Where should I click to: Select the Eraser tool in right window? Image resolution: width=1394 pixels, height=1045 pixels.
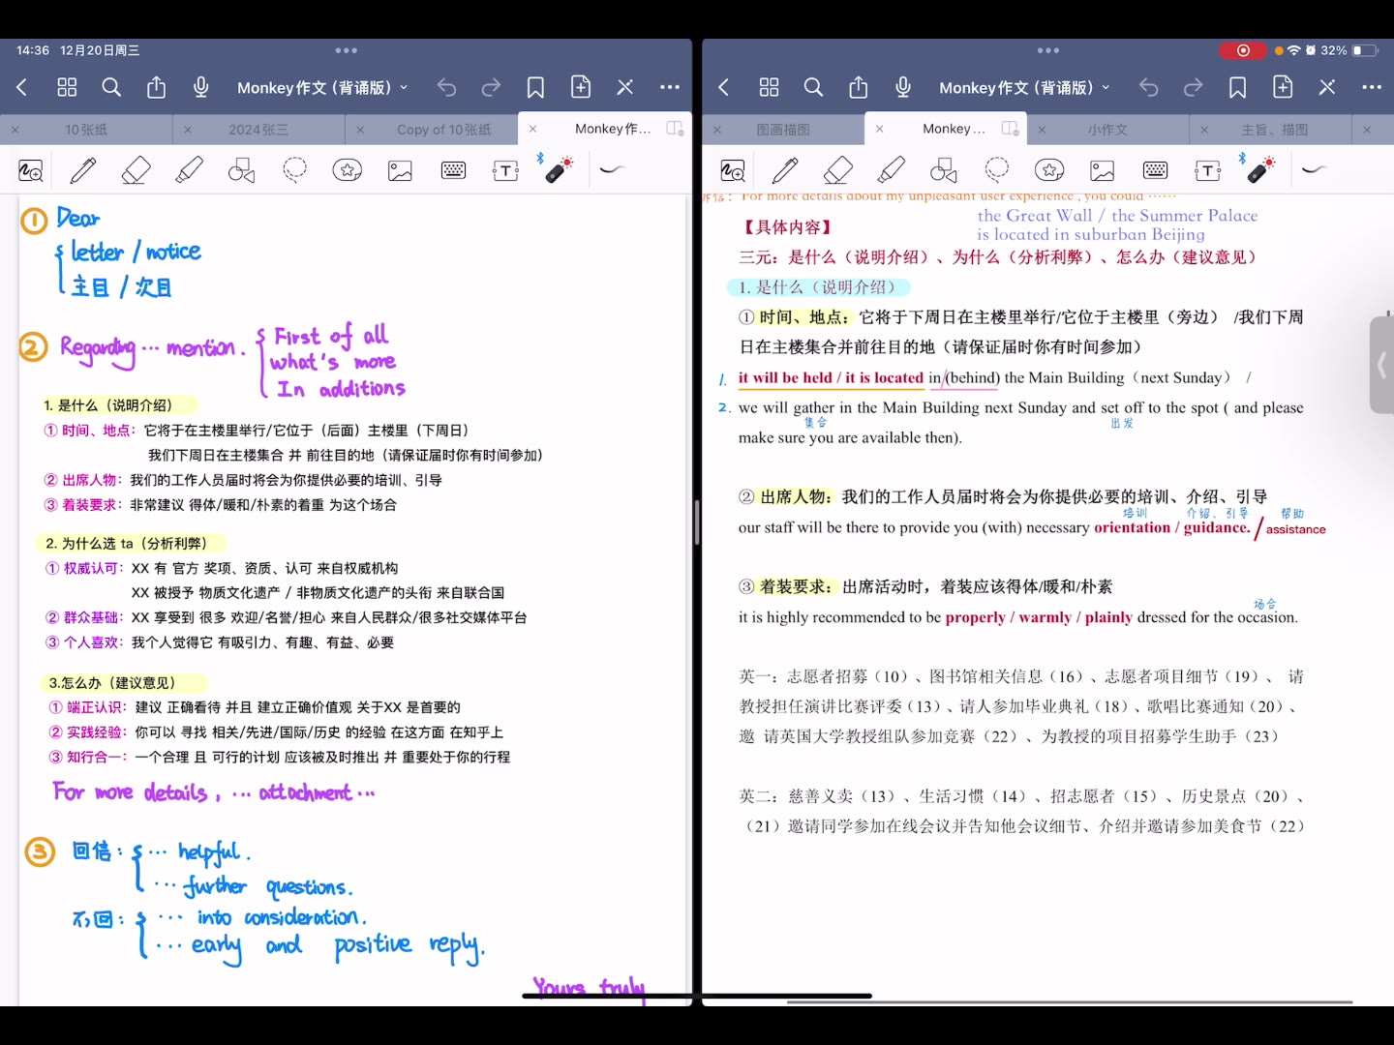point(837,171)
